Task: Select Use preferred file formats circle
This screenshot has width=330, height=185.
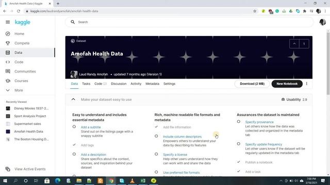Action: pyautogui.click(x=156, y=172)
